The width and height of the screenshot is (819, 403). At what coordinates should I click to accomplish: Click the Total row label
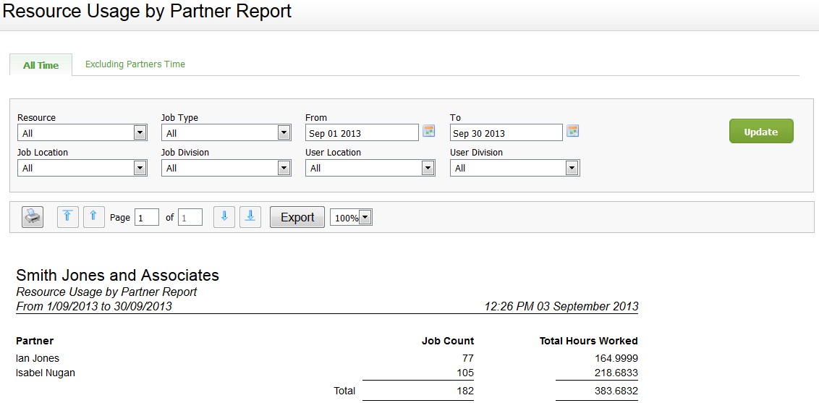point(344,391)
